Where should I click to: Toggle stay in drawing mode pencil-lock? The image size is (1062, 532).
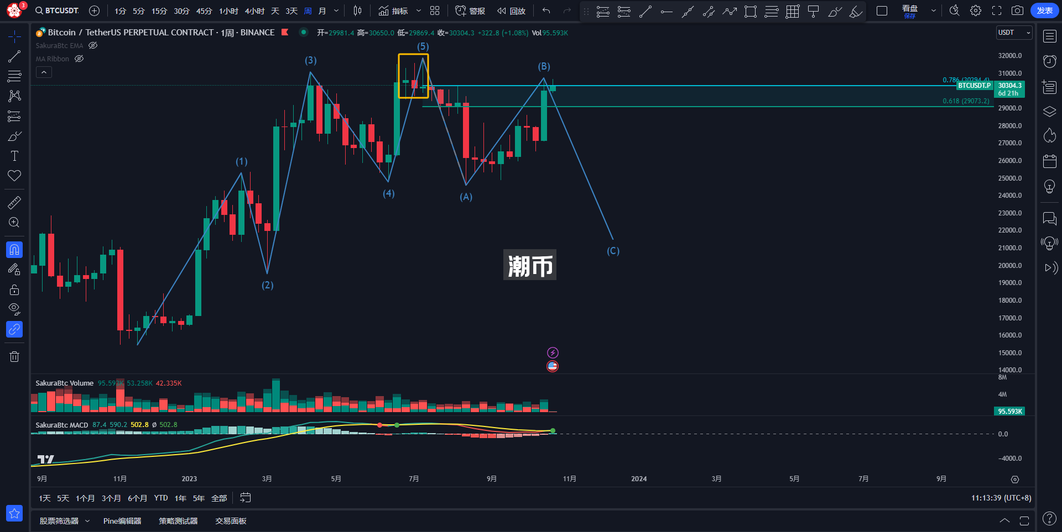pyautogui.click(x=14, y=270)
